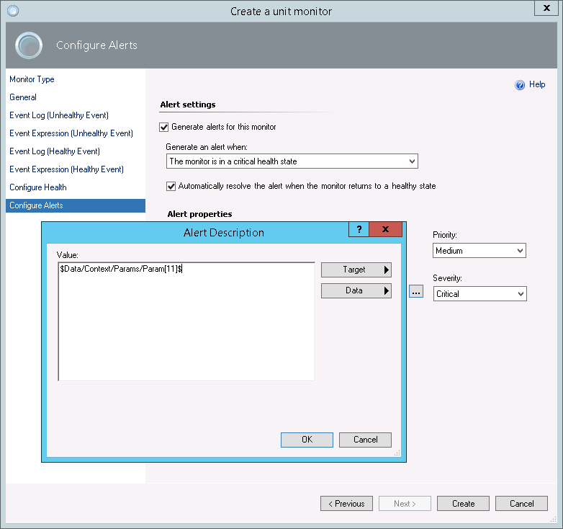Go to Event Expression (Healthy Event) step

pyautogui.click(x=66, y=169)
